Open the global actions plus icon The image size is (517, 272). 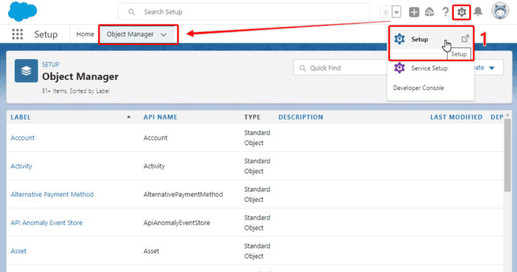(414, 12)
